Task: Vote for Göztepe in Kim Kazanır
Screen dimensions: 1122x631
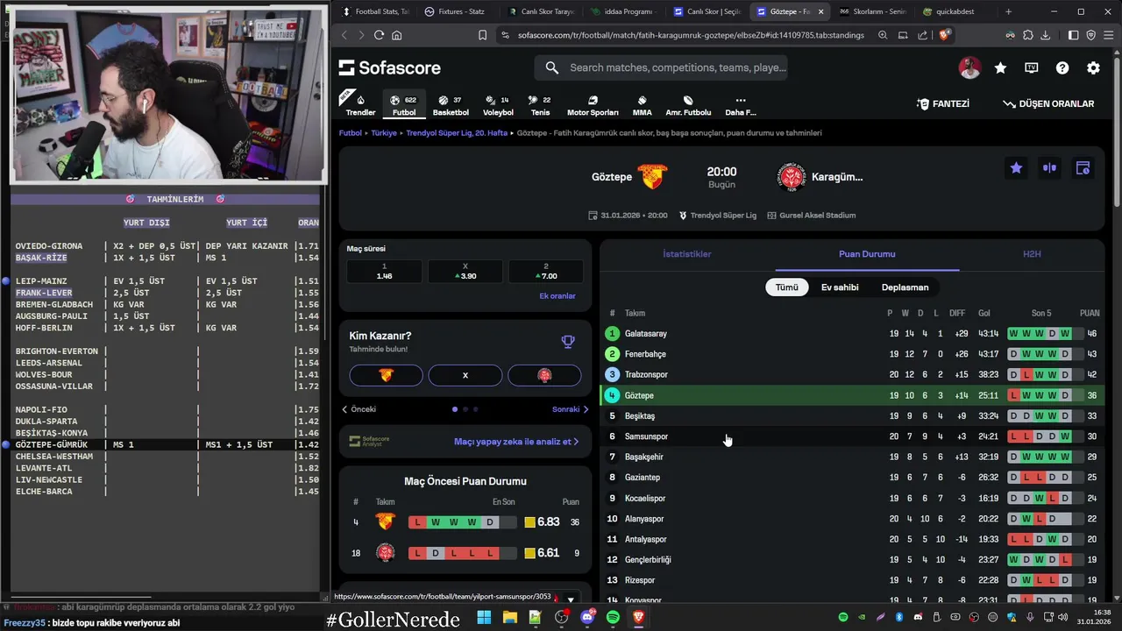Action: (x=386, y=375)
